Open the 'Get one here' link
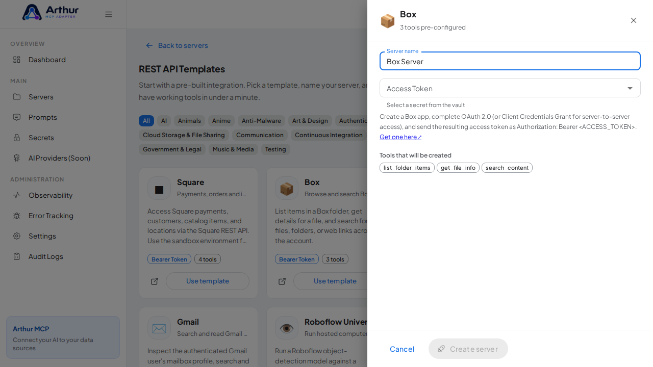Image resolution: width=653 pixels, height=367 pixels. pos(400,137)
